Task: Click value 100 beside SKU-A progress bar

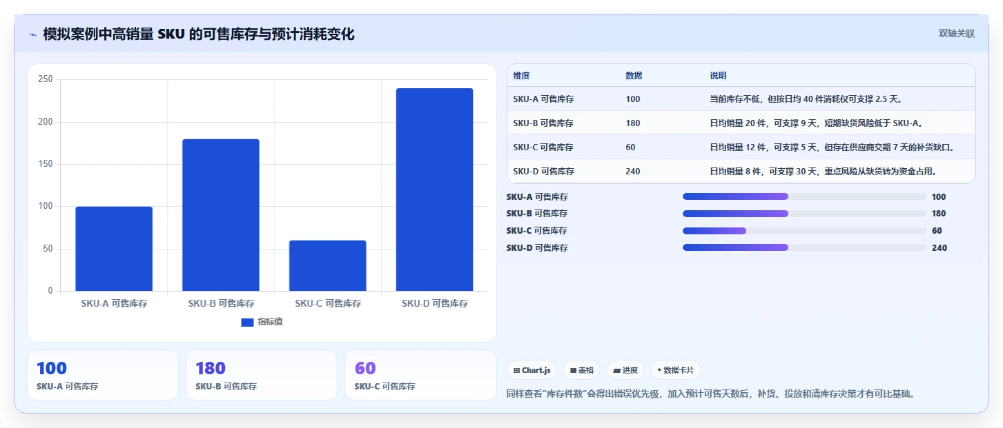Action: coord(939,197)
